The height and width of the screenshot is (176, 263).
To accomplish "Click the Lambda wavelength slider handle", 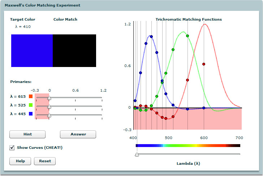I will coord(137,154).
